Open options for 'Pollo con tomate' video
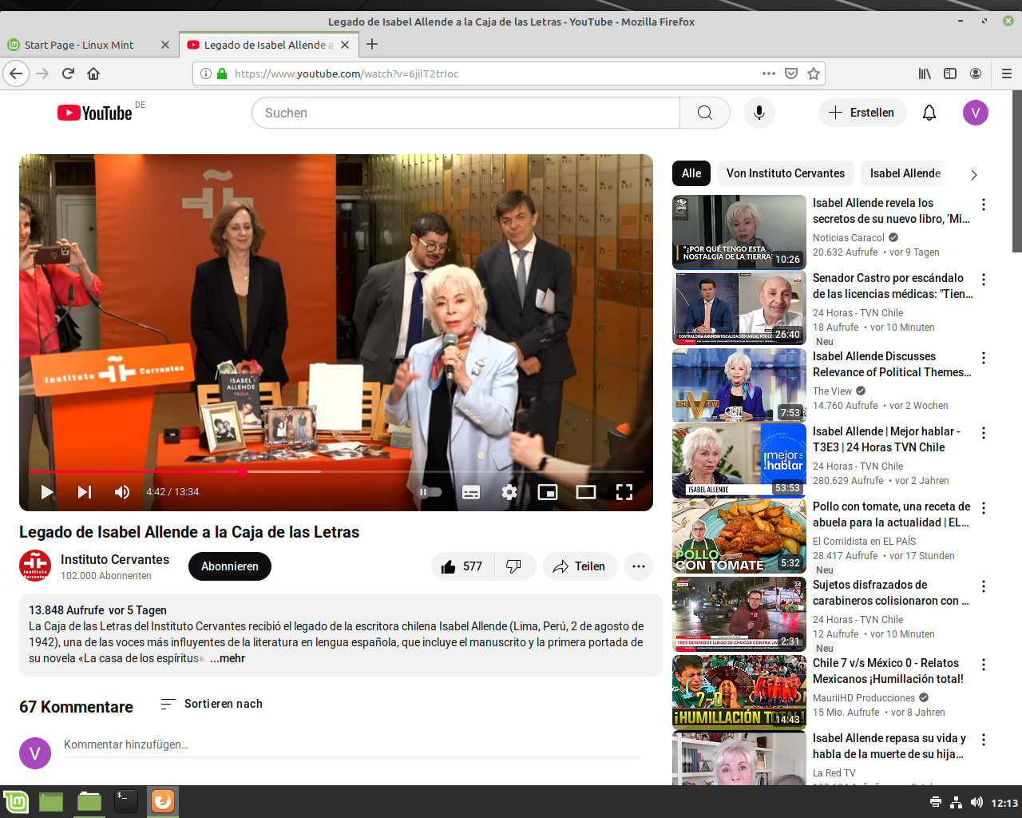The width and height of the screenshot is (1022, 818). coord(984,508)
